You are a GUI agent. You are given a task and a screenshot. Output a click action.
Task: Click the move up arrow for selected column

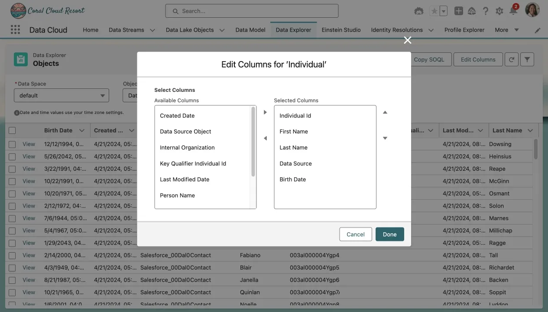(385, 112)
